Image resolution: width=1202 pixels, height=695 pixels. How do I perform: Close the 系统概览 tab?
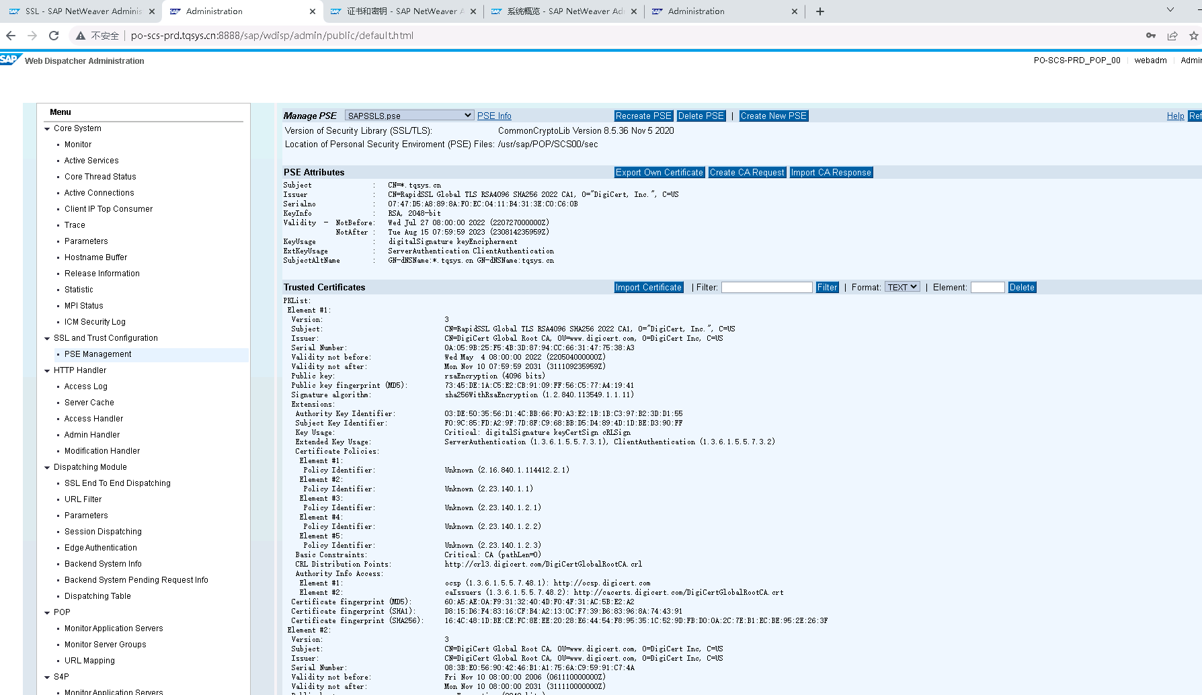click(x=634, y=11)
